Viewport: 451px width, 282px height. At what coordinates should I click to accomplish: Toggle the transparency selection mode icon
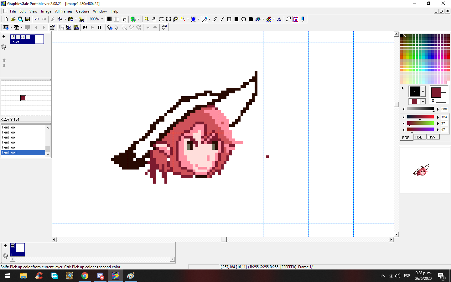click(x=288, y=19)
